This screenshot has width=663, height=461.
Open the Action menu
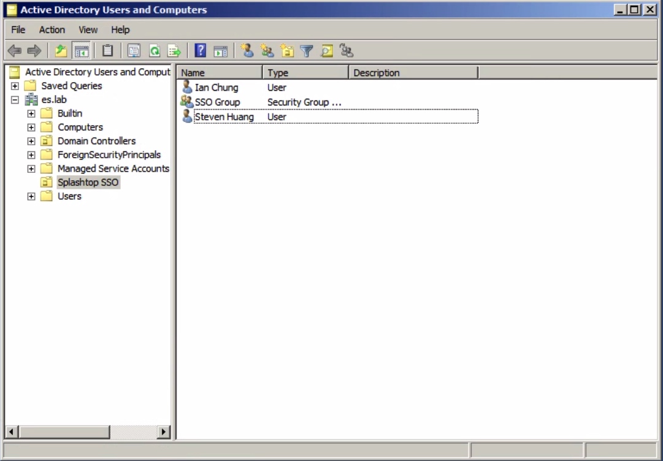52,29
